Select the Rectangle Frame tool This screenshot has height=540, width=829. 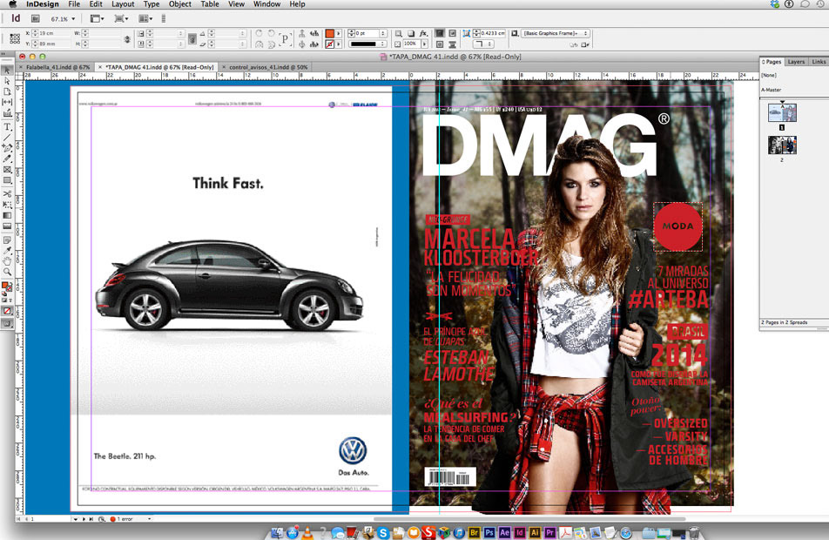click(x=8, y=171)
